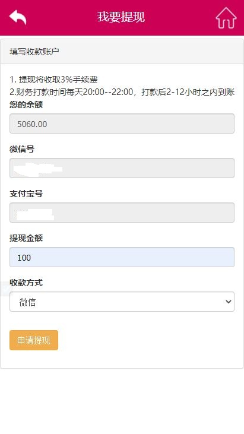Click the 支付宝号 label text
Screen dimensions: 244x434
pos(26,194)
